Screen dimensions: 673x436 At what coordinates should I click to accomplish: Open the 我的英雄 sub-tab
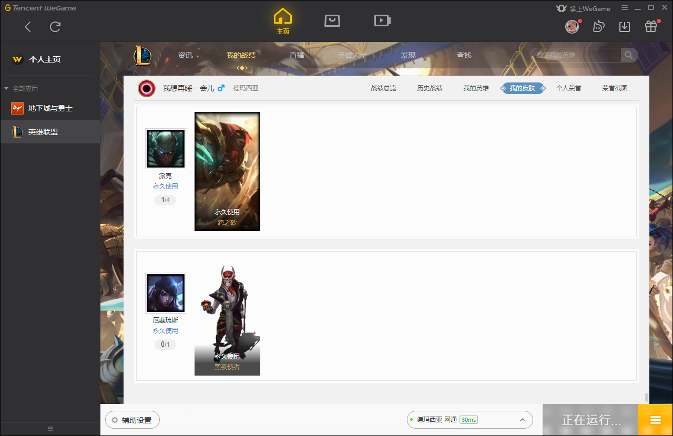point(476,88)
